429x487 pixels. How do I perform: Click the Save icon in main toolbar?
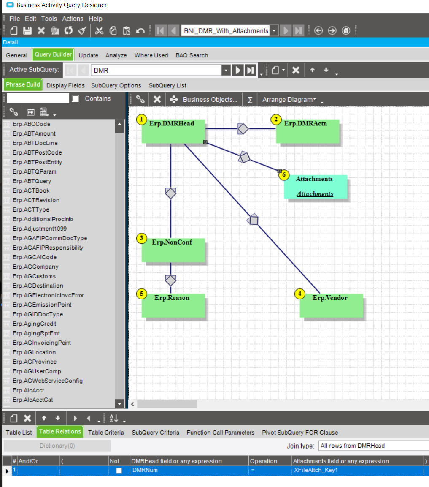[27, 31]
